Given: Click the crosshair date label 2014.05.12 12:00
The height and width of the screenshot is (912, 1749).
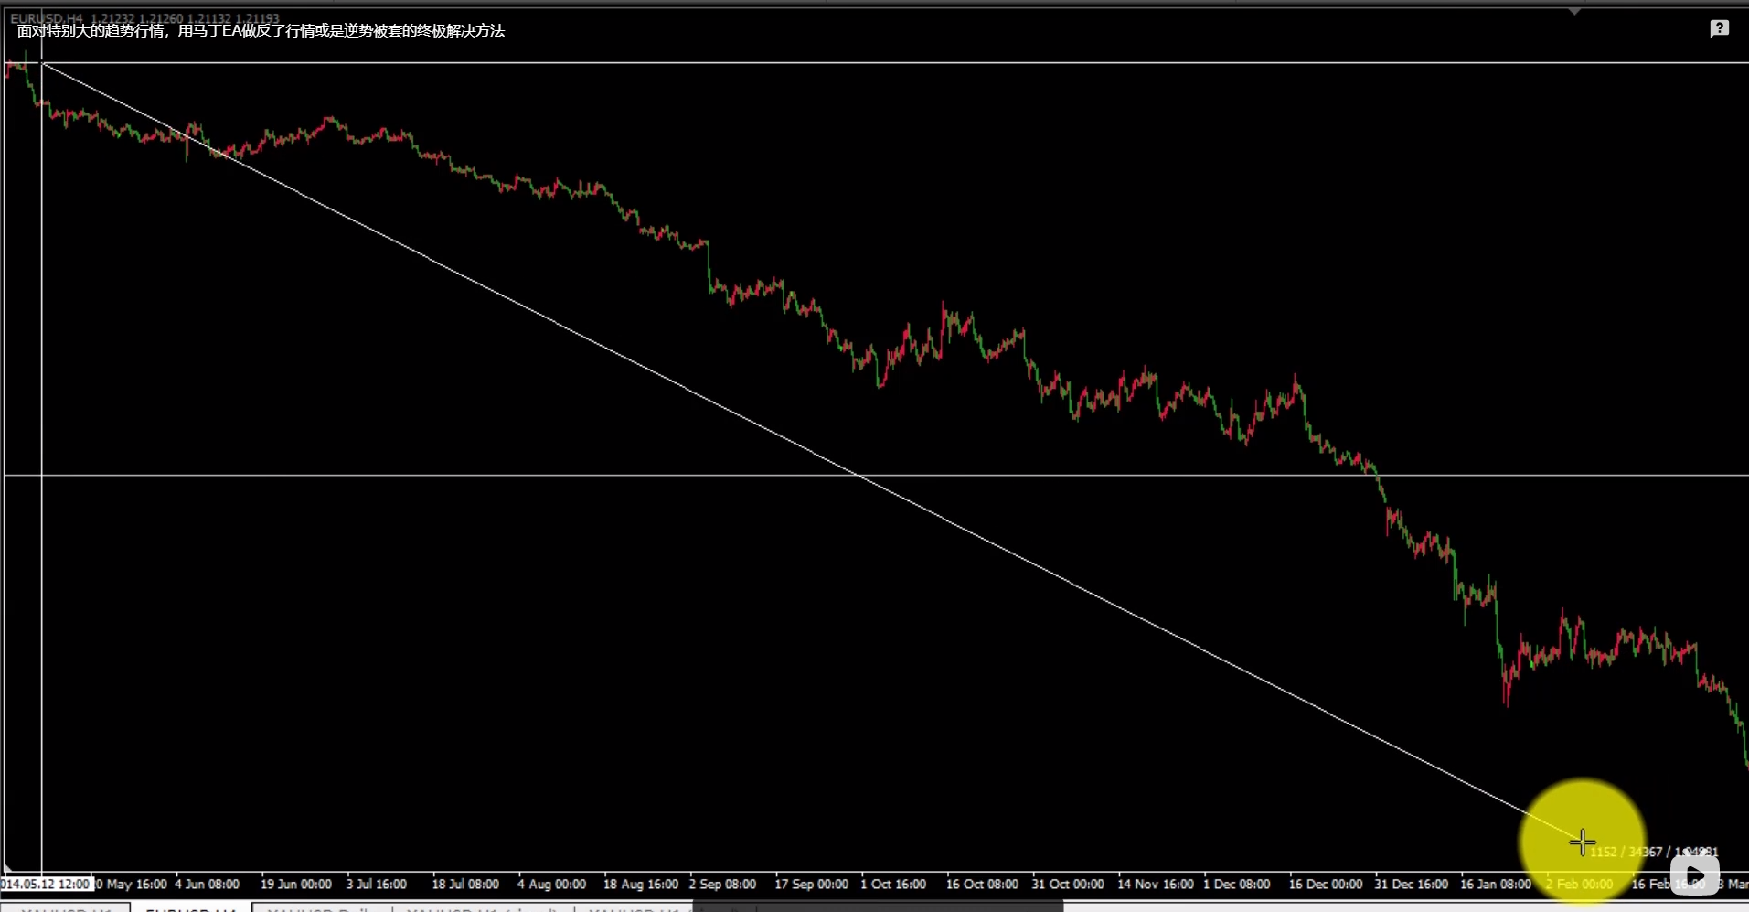Looking at the screenshot, I should (46, 885).
